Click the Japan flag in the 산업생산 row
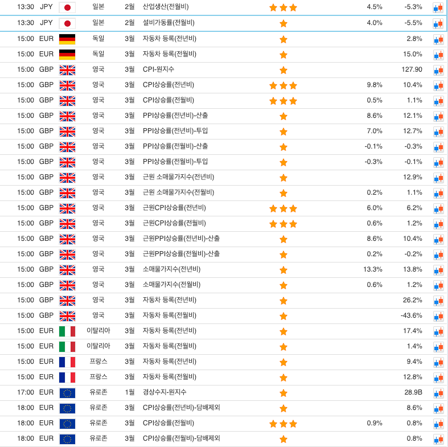 coord(67,7)
